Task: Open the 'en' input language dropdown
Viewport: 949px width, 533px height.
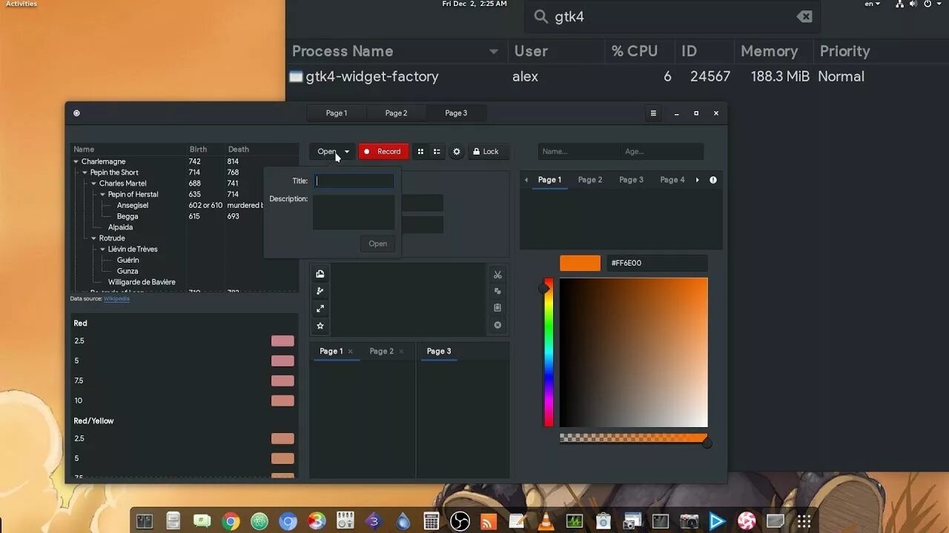Action: pos(873,4)
